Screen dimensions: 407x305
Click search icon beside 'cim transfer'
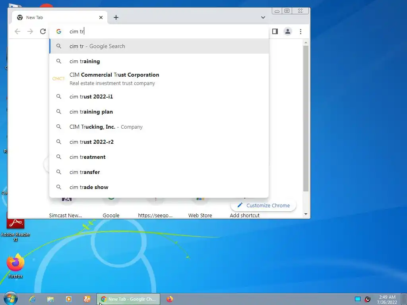click(59, 172)
